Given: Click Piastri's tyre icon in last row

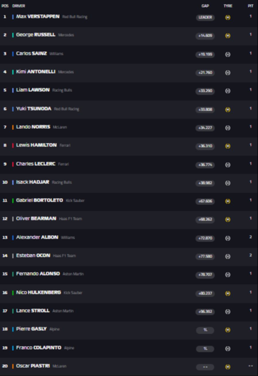Looking at the screenshot, I should [228, 367].
